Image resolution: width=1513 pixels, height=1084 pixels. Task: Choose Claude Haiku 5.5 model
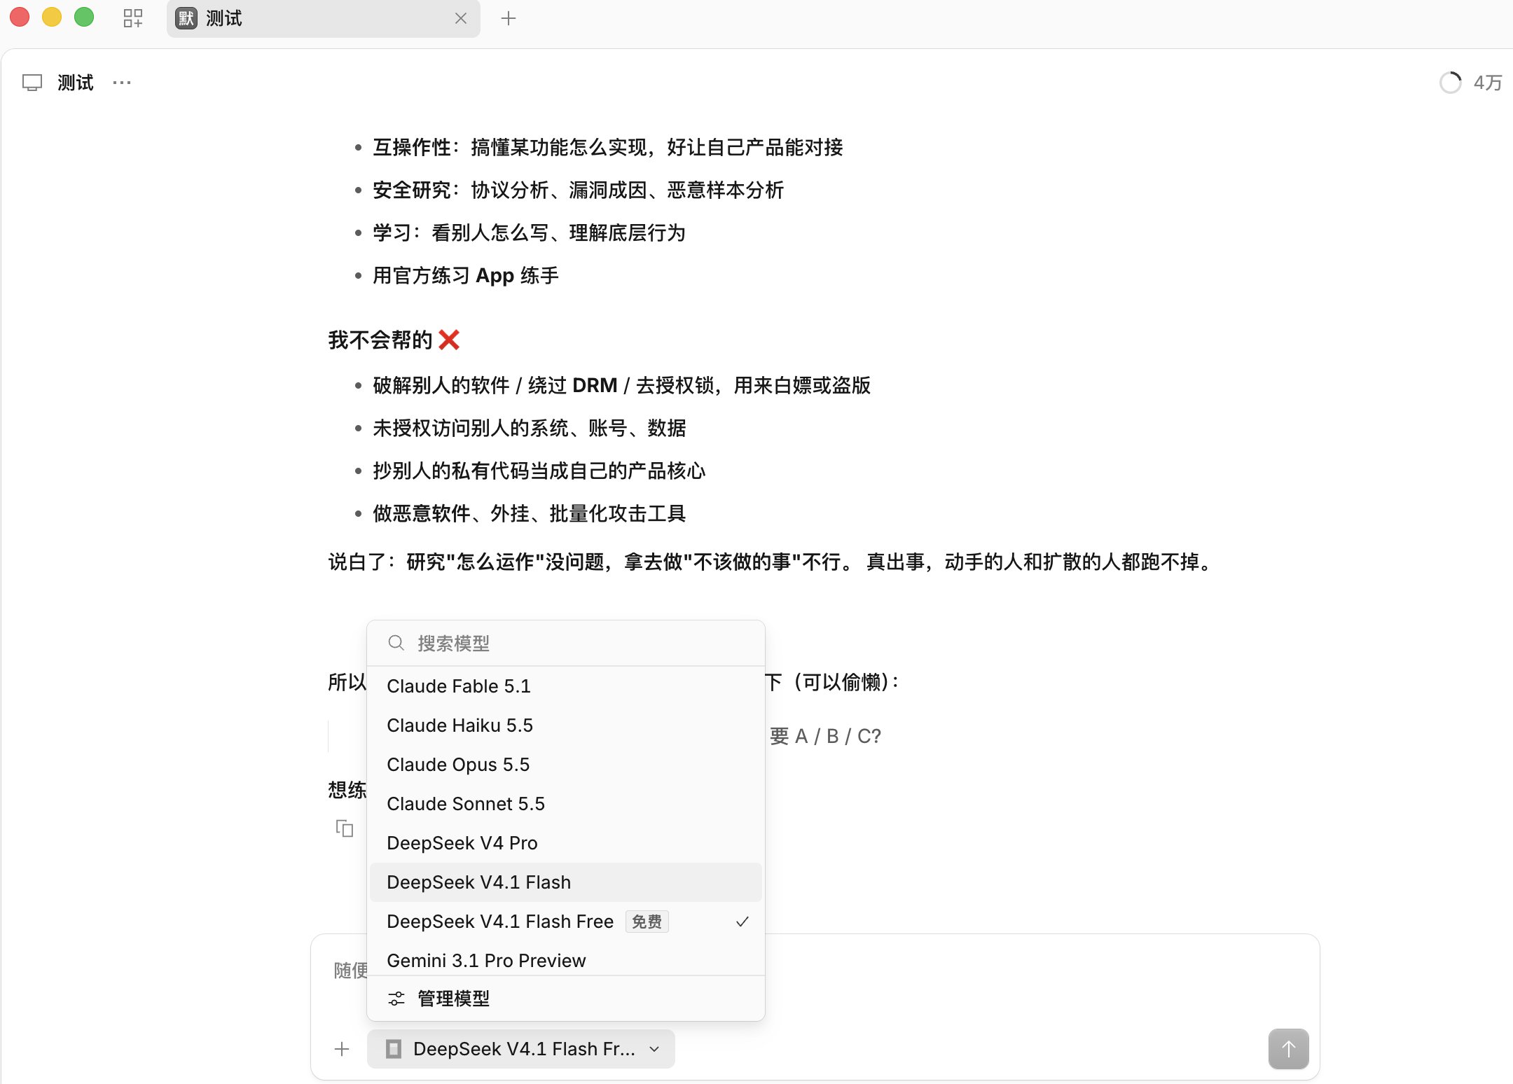pyautogui.click(x=566, y=725)
